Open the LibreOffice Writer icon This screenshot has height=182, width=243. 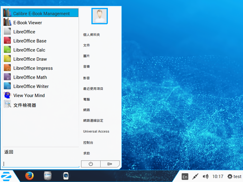(x=7, y=86)
